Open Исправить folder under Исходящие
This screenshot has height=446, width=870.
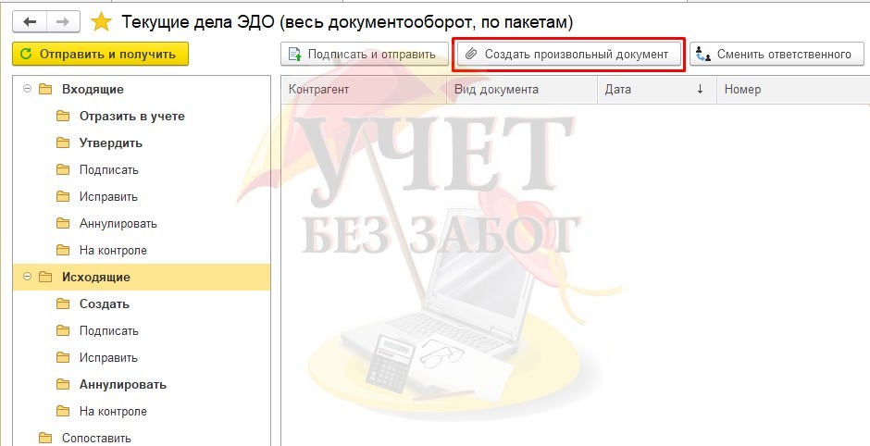click(x=108, y=358)
